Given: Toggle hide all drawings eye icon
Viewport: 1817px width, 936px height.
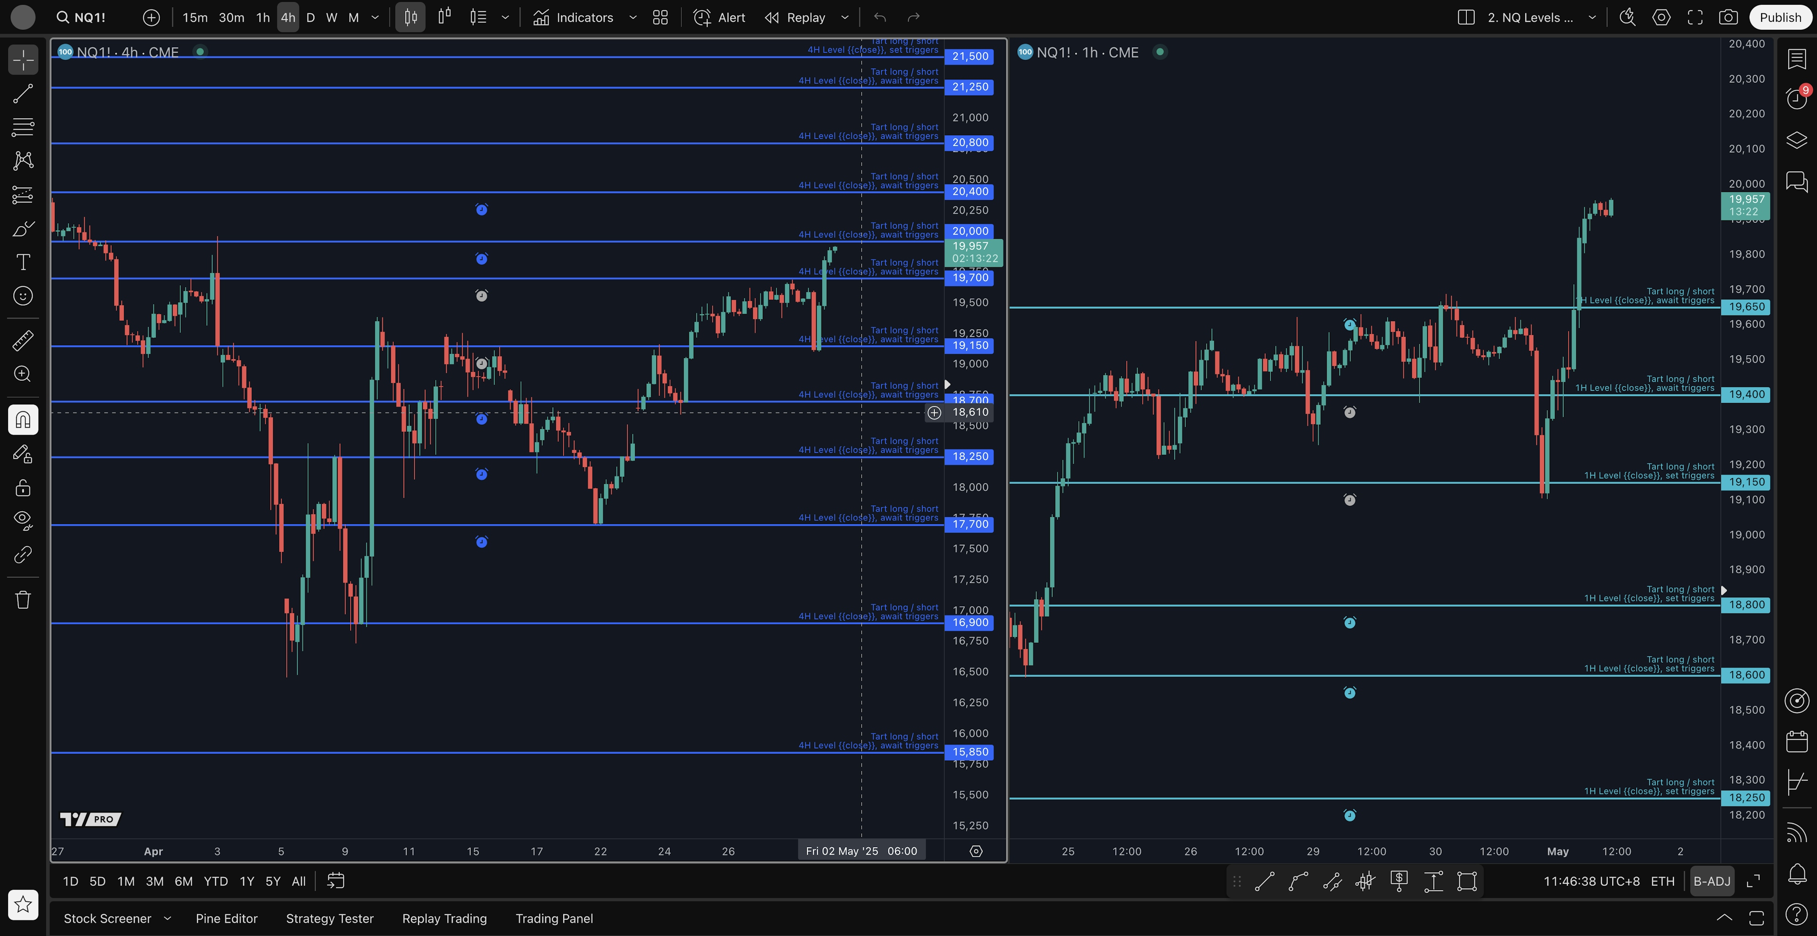Looking at the screenshot, I should click(x=23, y=520).
